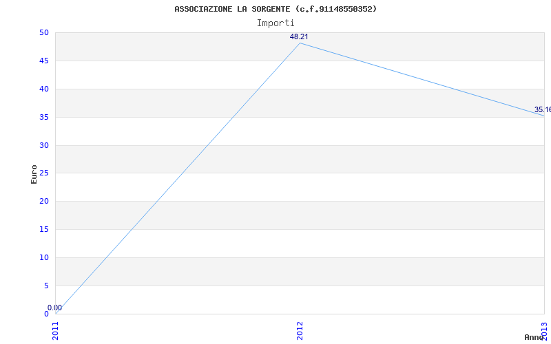Click the 40 y-axis tick label
Image resolution: width=551 pixels, height=344 pixels.
tap(44, 89)
